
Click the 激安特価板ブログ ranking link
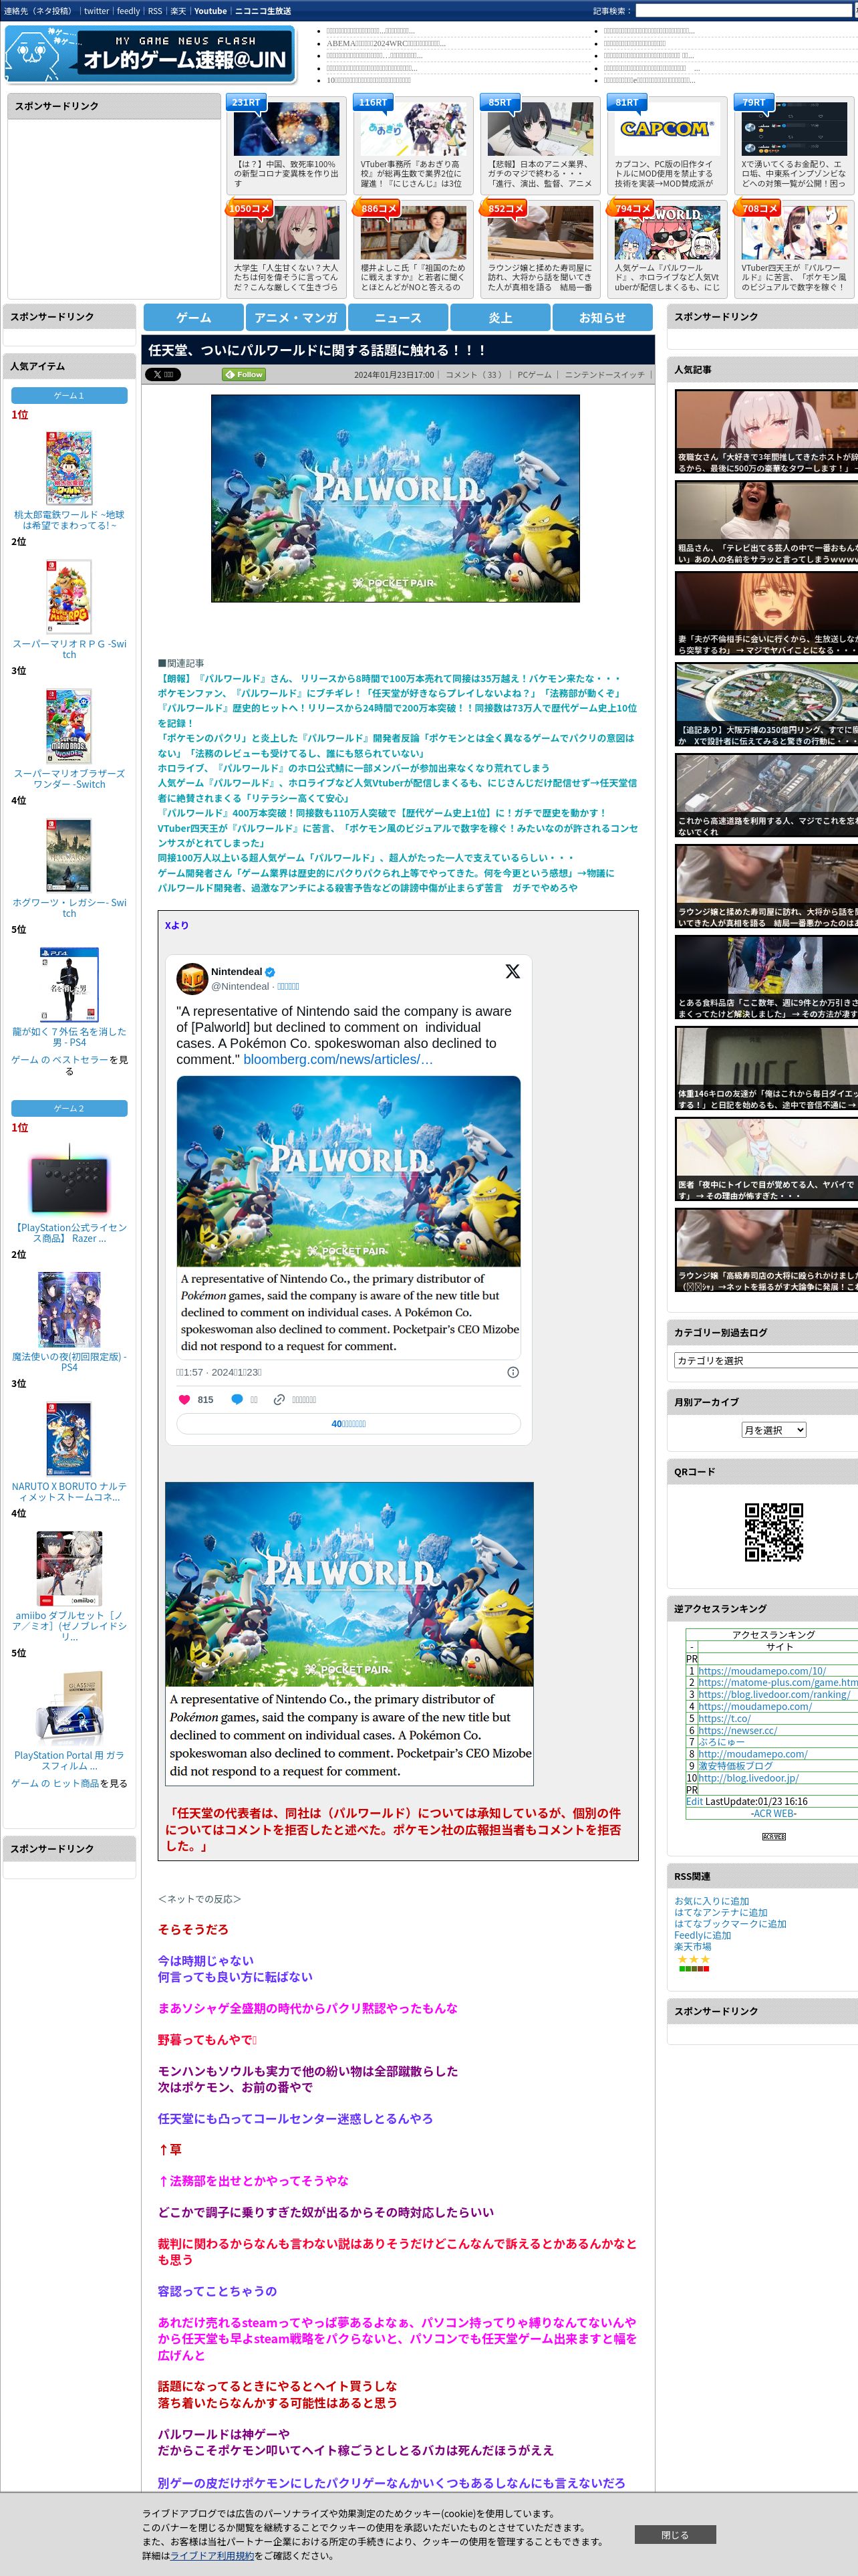tap(735, 1766)
